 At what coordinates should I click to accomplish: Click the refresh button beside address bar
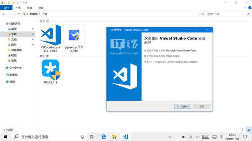point(203,14)
